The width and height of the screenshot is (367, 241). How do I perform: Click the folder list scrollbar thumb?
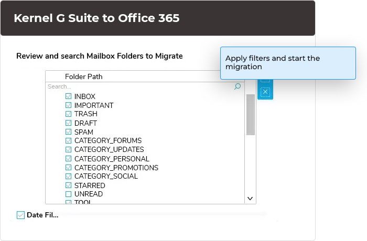coord(251,115)
